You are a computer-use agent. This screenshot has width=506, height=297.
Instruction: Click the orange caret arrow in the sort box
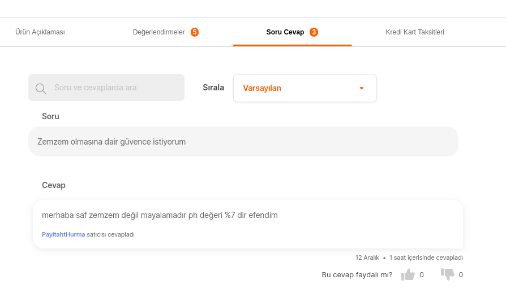(x=362, y=88)
